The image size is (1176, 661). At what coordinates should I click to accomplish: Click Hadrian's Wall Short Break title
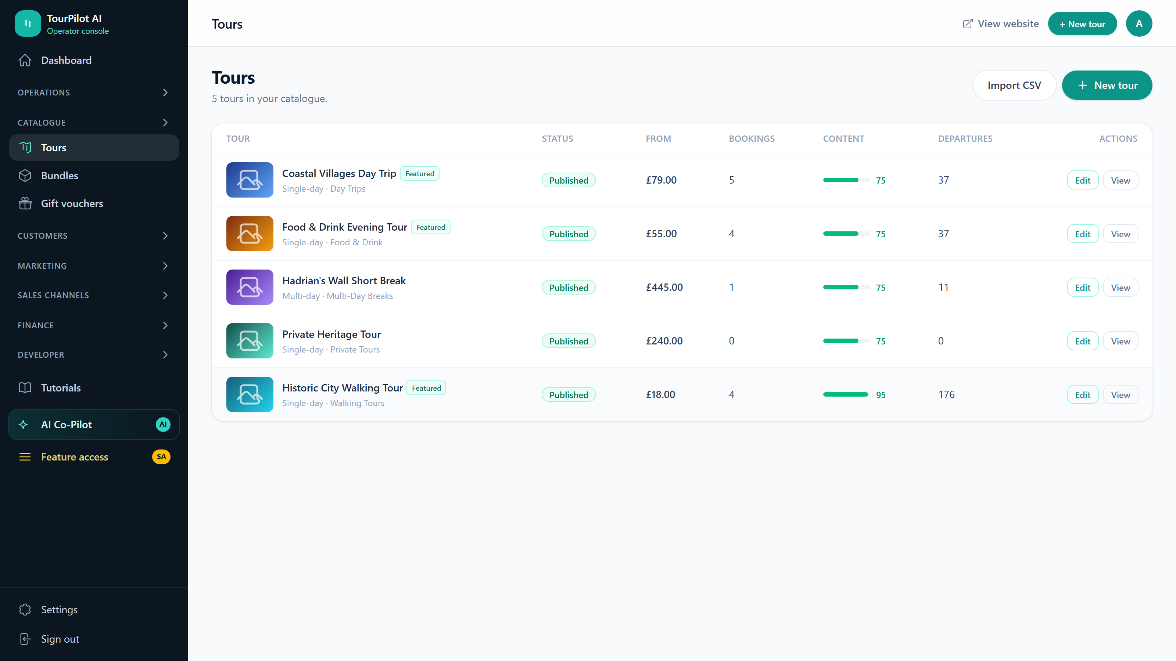pyautogui.click(x=344, y=281)
